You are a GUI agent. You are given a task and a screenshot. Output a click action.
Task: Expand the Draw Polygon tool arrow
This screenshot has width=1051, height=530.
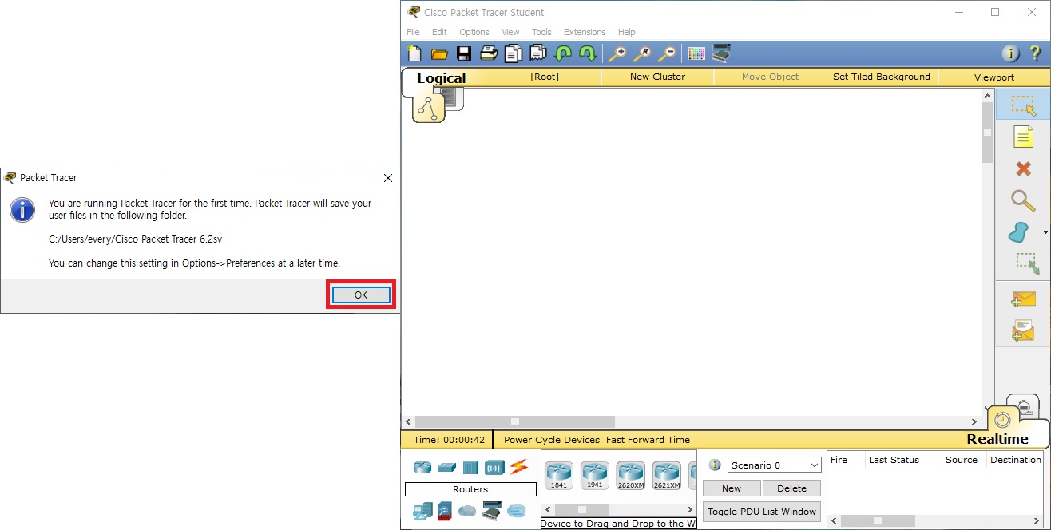point(1045,233)
